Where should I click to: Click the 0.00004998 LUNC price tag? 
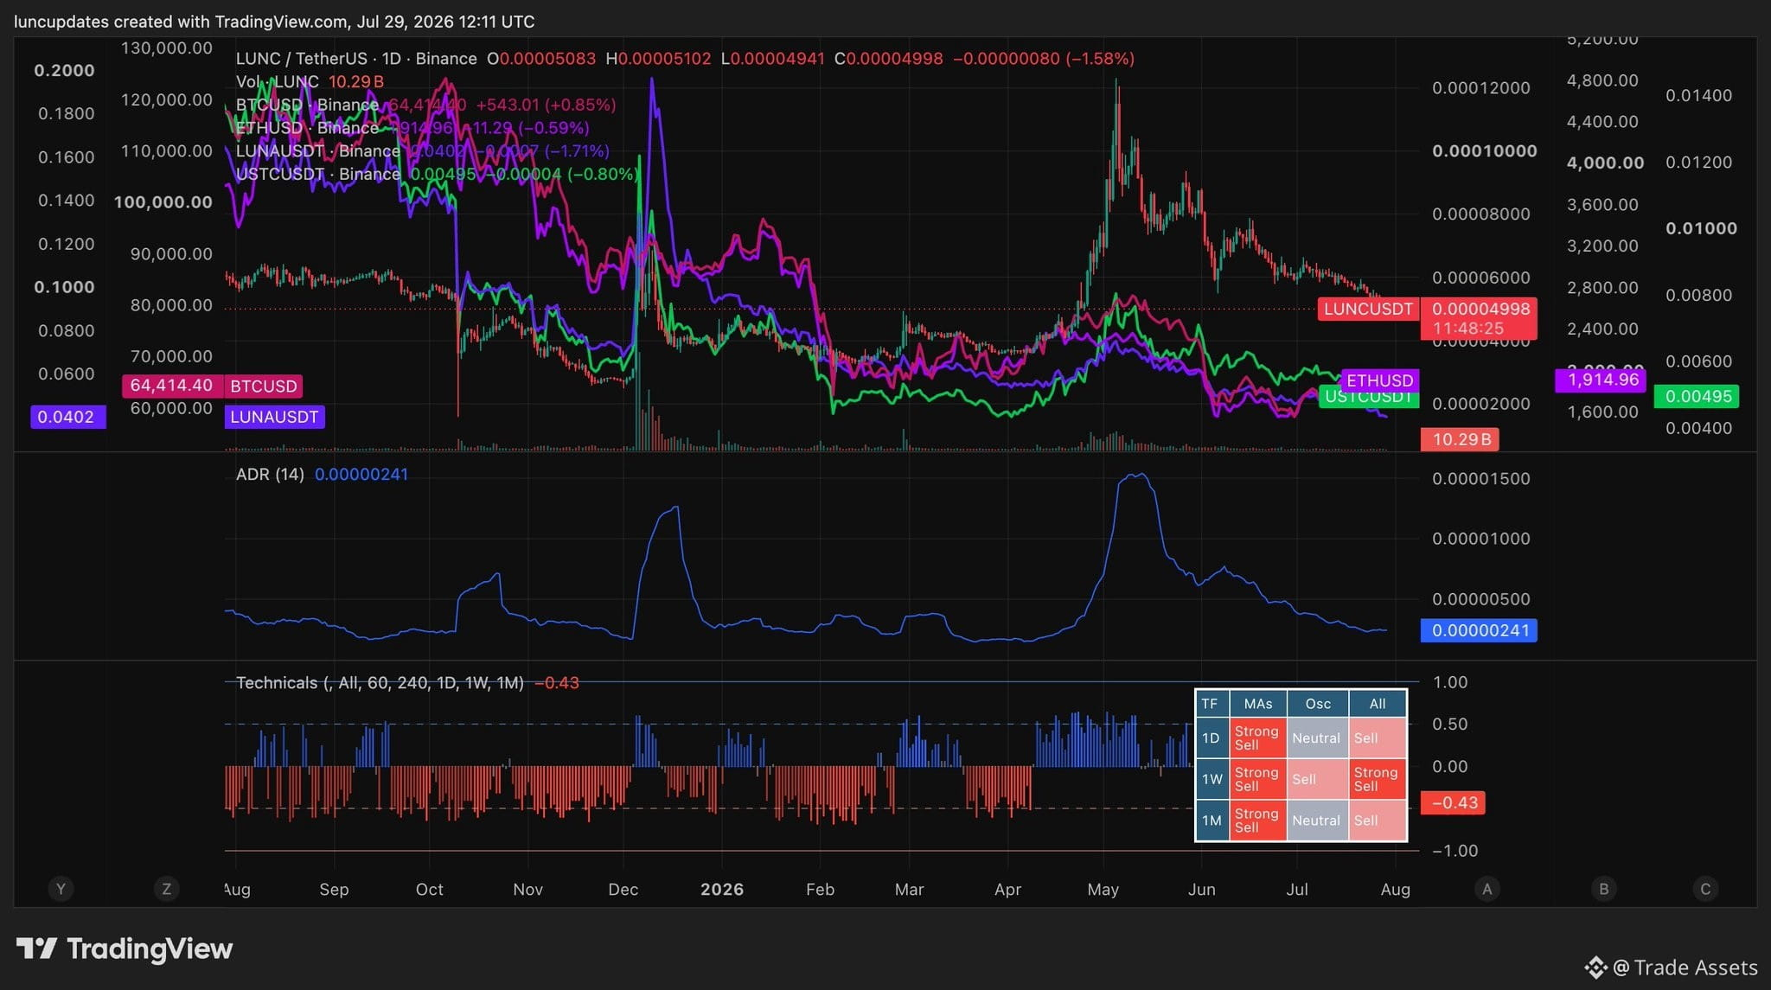[1479, 318]
